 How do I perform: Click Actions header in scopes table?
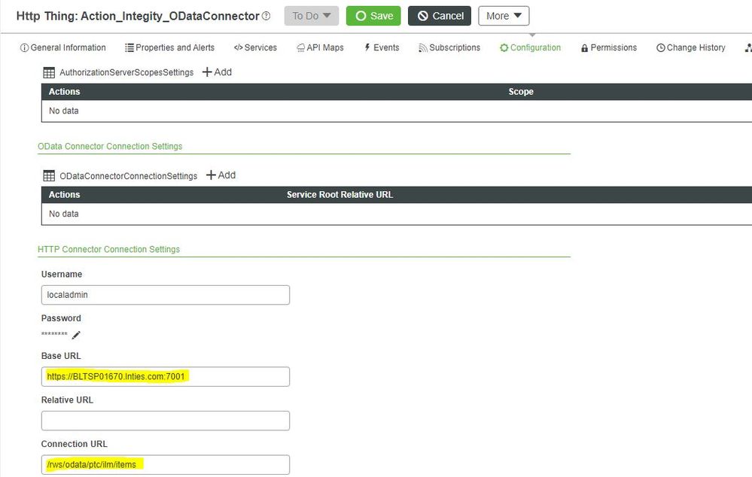(64, 92)
